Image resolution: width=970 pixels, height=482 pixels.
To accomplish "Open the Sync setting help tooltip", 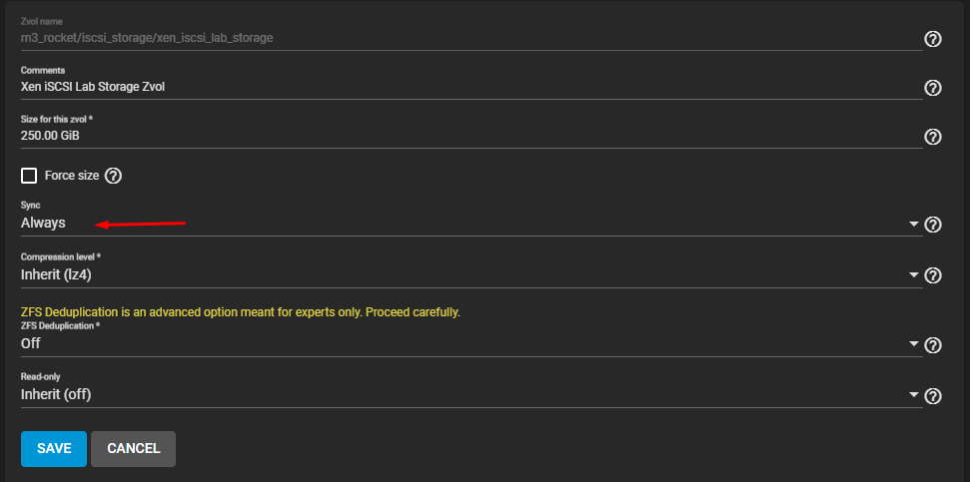I will coord(933,225).
